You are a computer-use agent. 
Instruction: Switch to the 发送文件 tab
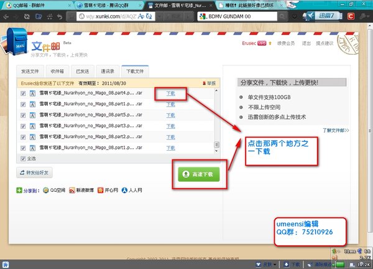click(x=30, y=71)
